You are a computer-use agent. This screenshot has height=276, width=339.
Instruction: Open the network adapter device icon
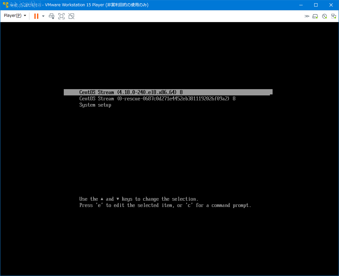(x=334, y=16)
